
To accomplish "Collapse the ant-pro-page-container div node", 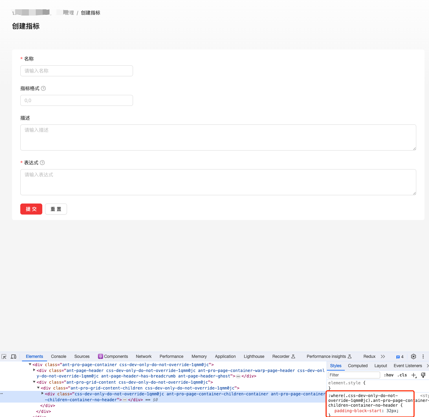I will point(30,364).
